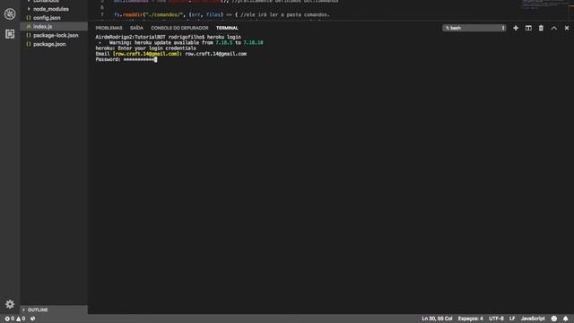The height and width of the screenshot is (323, 574).
Task: Click the editor minimap
Action: coord(545,5)
